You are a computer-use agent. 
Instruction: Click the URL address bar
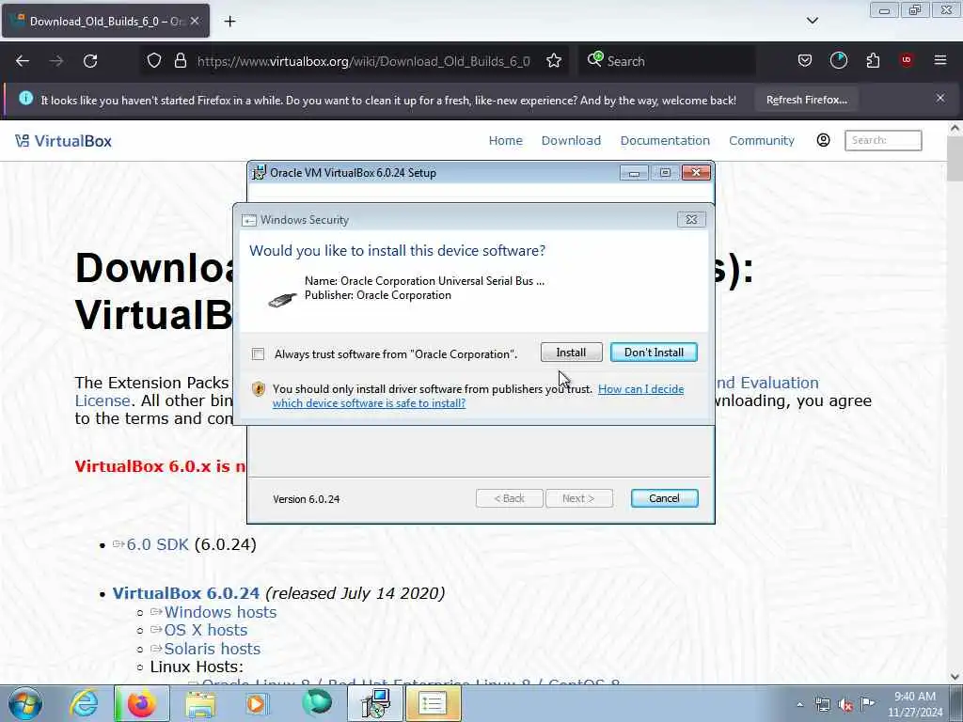(362, 61)
